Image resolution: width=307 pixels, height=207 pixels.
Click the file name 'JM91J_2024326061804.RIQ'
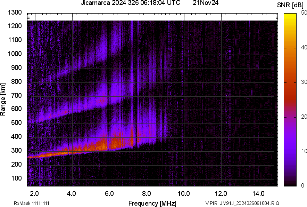[x=249, y=203]
